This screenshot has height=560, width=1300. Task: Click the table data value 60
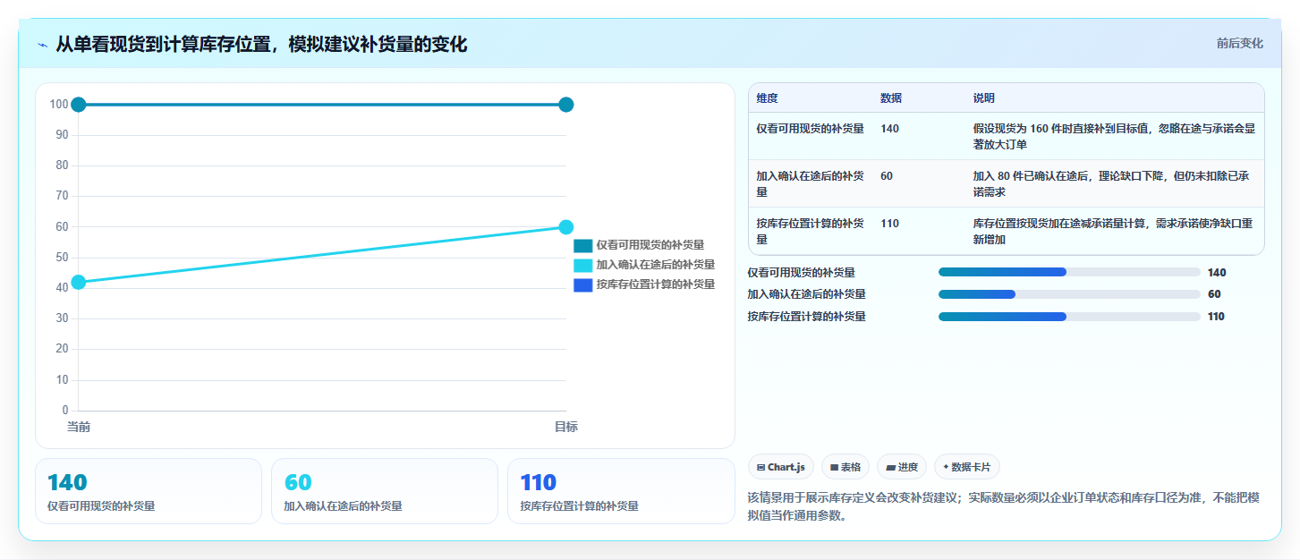(887, 176)
